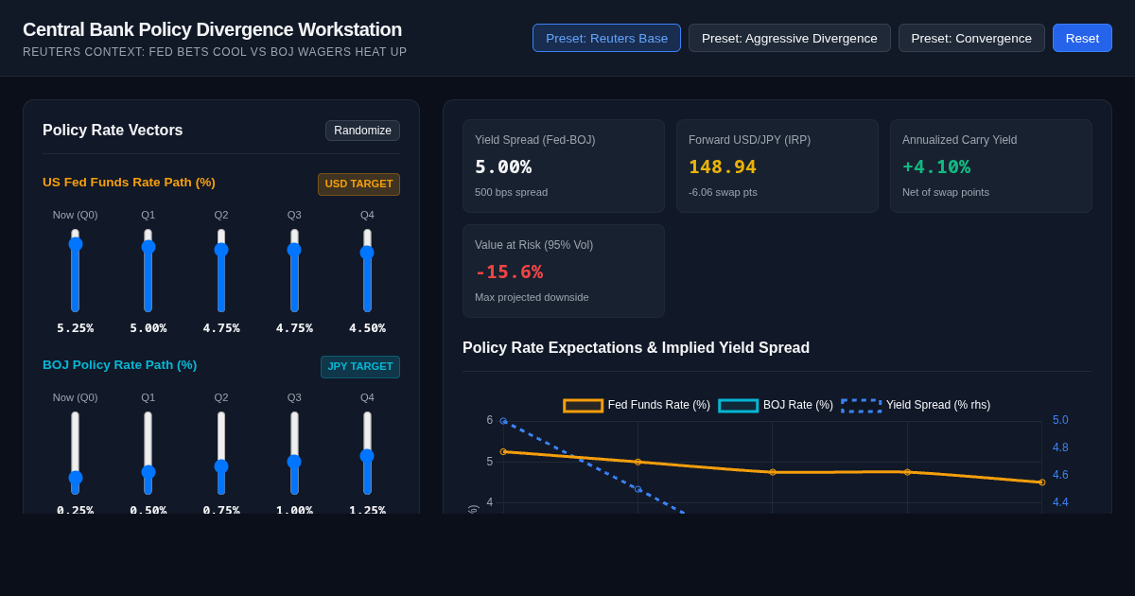This screenshot has width=1135, height=596.
Task: Apply the Preset: Convergence scenario
Action: [971, 38]
